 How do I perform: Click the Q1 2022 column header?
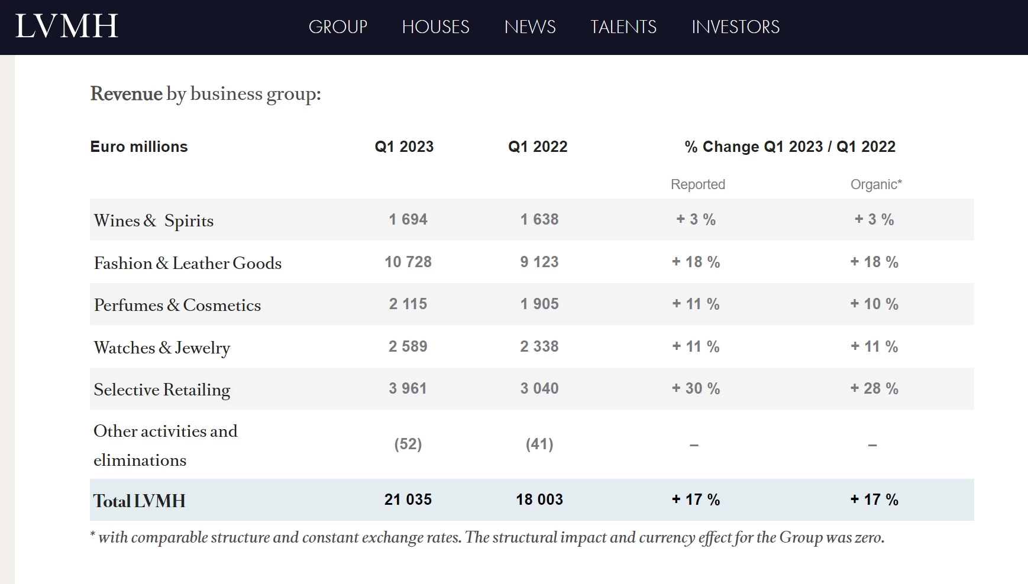point(537,147)
